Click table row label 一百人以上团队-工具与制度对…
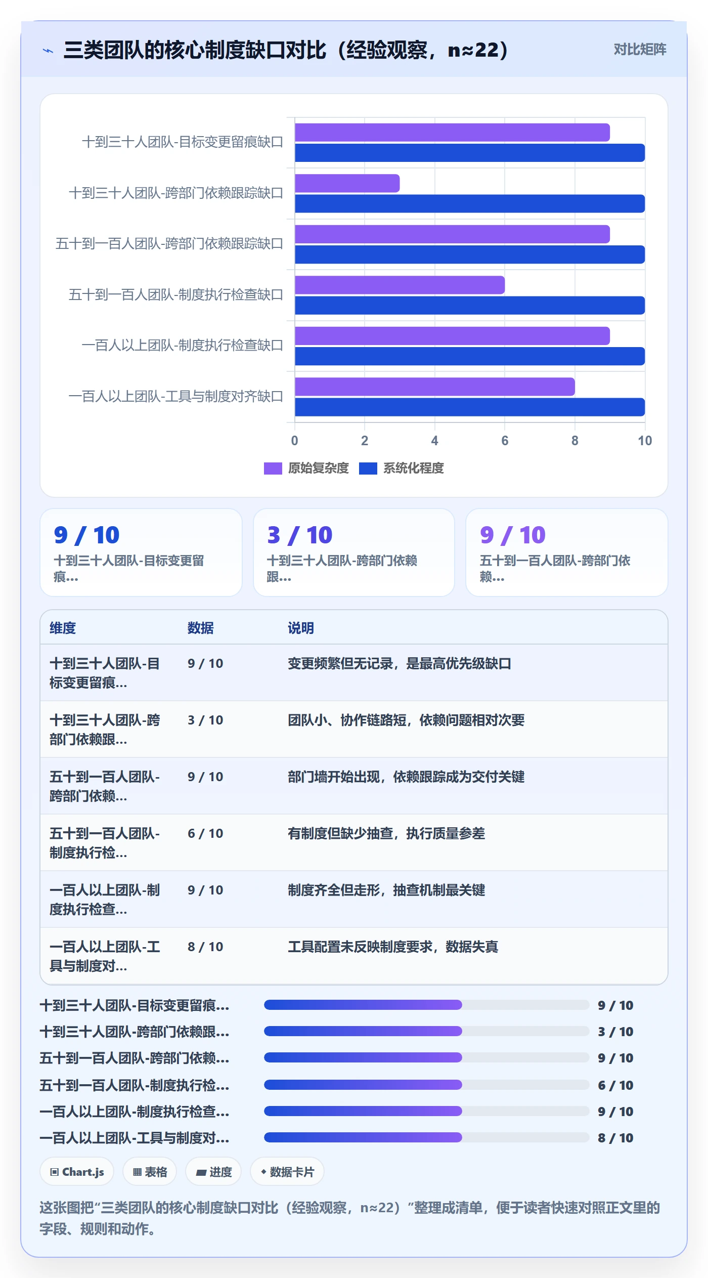The width and height of the screenshot is (708, 1278). coord(105,956)
